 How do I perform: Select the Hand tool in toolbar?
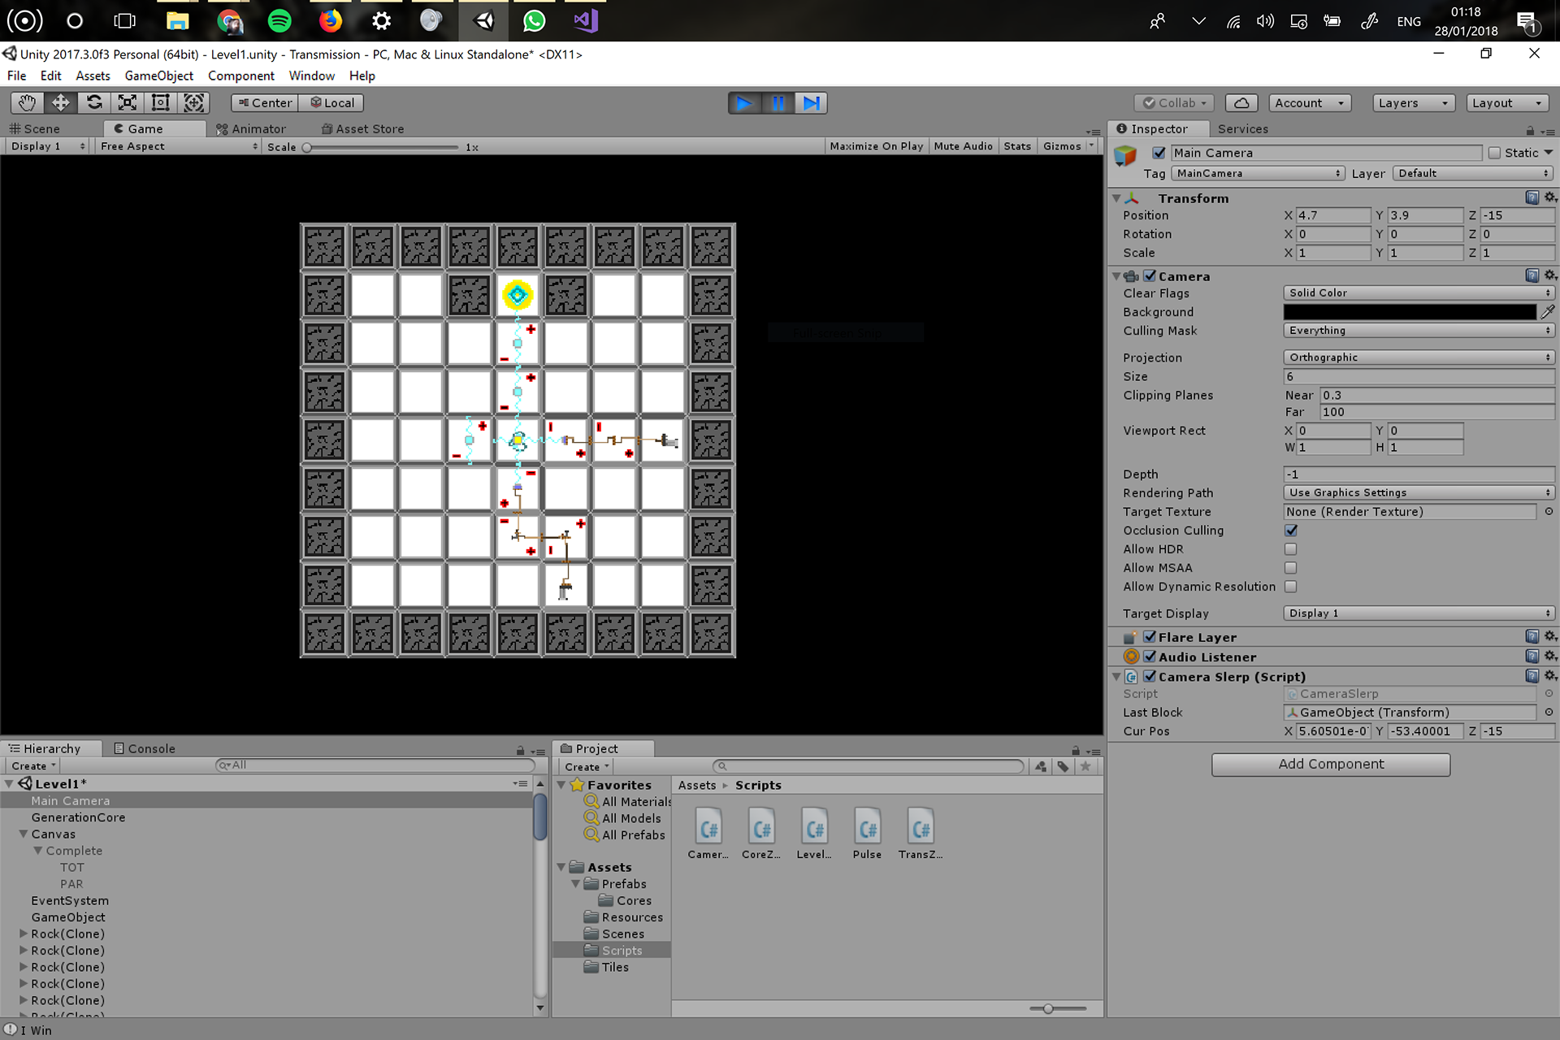click(x=27, y=103)
